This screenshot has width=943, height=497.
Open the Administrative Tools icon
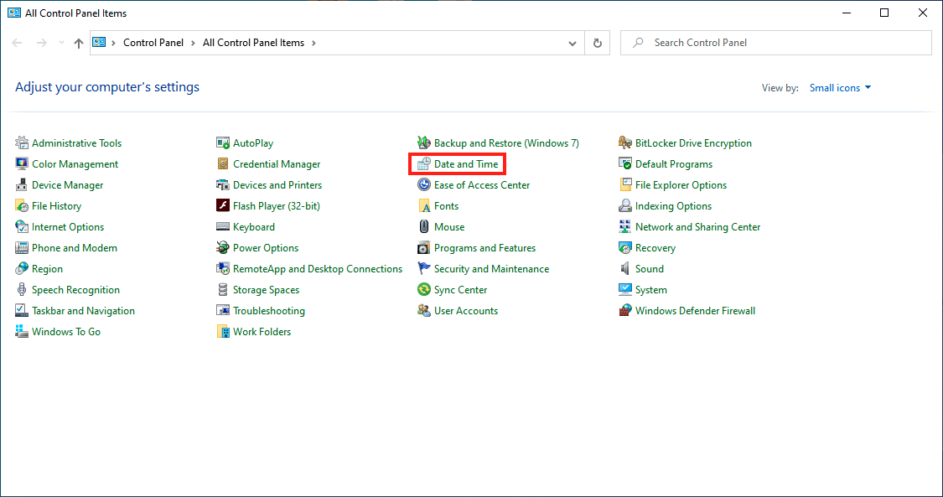coord(22,143)
